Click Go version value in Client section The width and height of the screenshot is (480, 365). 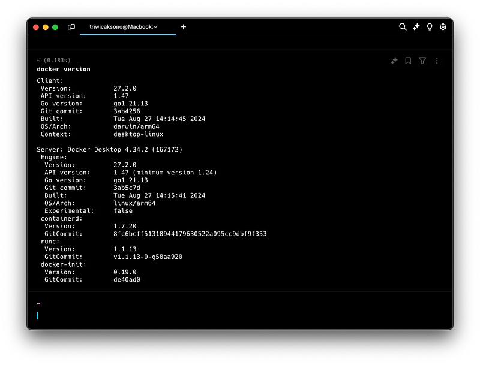[x=131, y=104]
